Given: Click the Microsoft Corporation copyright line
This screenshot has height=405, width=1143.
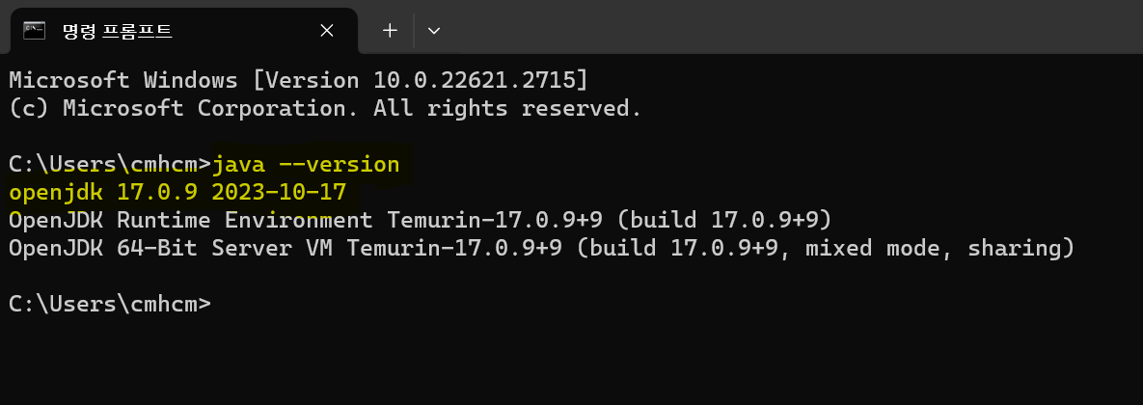Looking at the screenshot, I should [325, 109].
